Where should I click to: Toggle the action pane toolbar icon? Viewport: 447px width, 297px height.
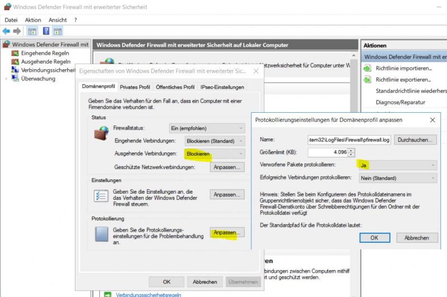tap(58, 31)
